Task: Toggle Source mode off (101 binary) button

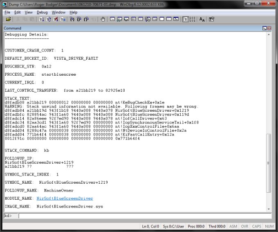Action: point(193,19)
